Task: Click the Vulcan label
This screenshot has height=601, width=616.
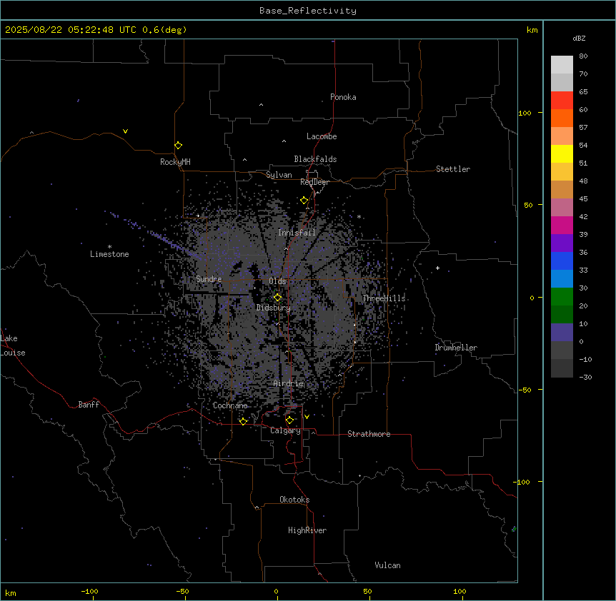Action: click(x=388, y=565)
